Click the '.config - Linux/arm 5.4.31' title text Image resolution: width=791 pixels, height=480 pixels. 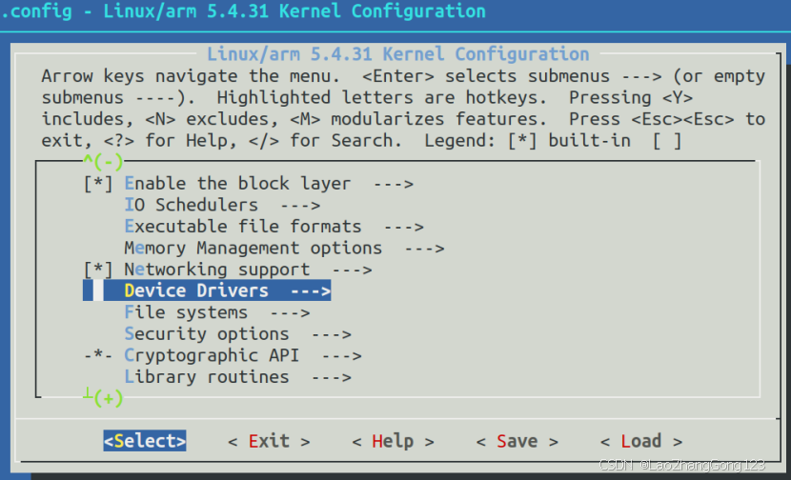tap(134, 11)
